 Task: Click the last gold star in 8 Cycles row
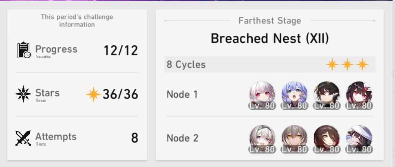click(362, 64)
